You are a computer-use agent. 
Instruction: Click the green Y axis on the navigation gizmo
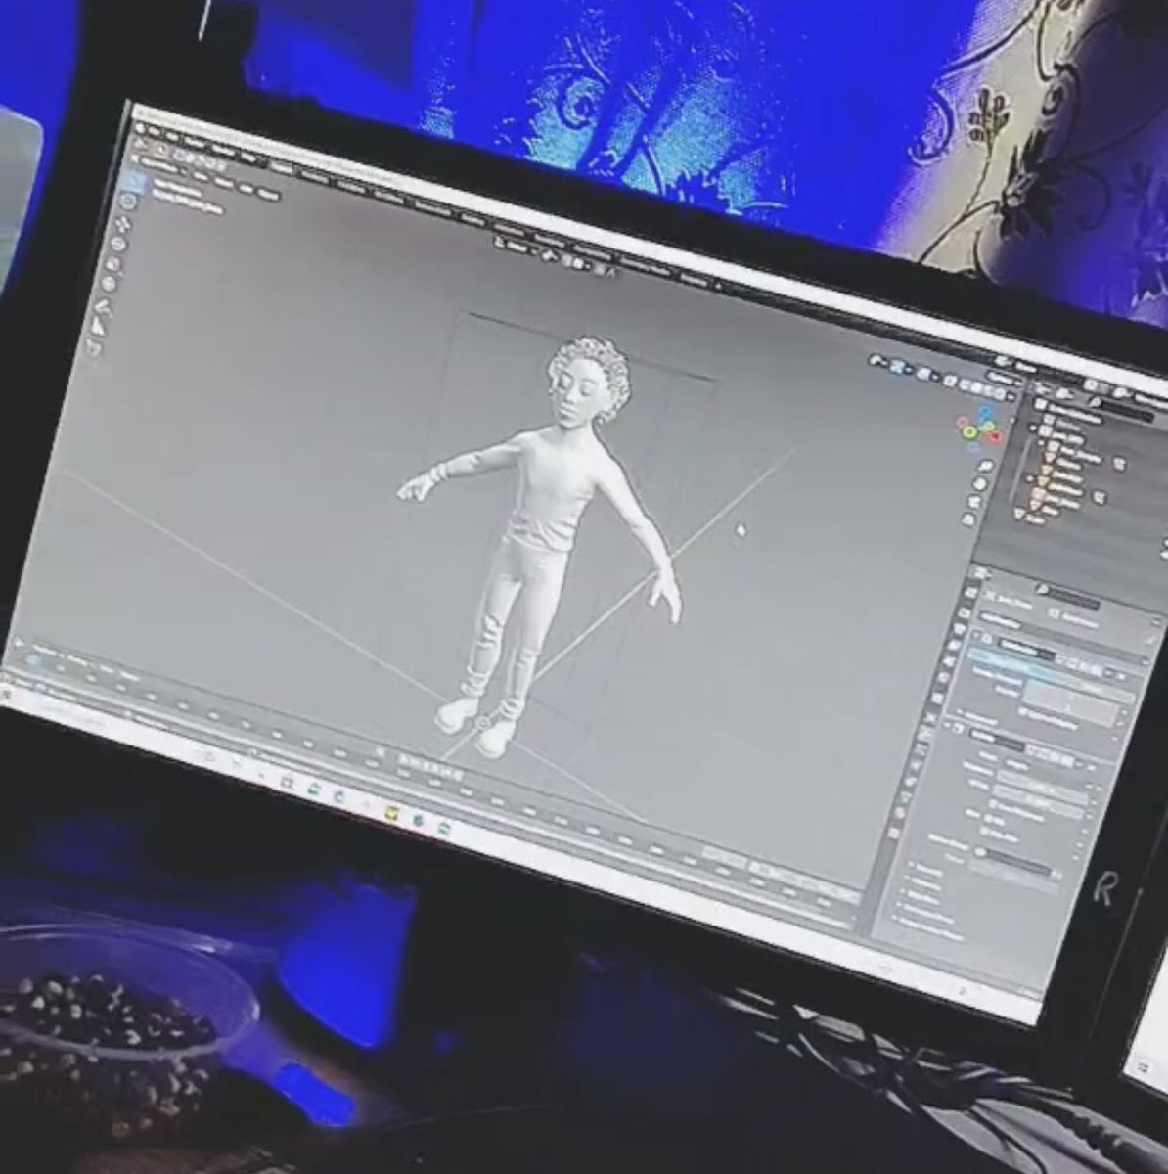pyautogui.click(x=970, y=431)
